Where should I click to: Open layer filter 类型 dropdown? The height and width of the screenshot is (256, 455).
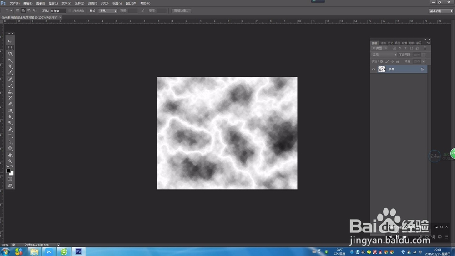click(x=379, y=48)
